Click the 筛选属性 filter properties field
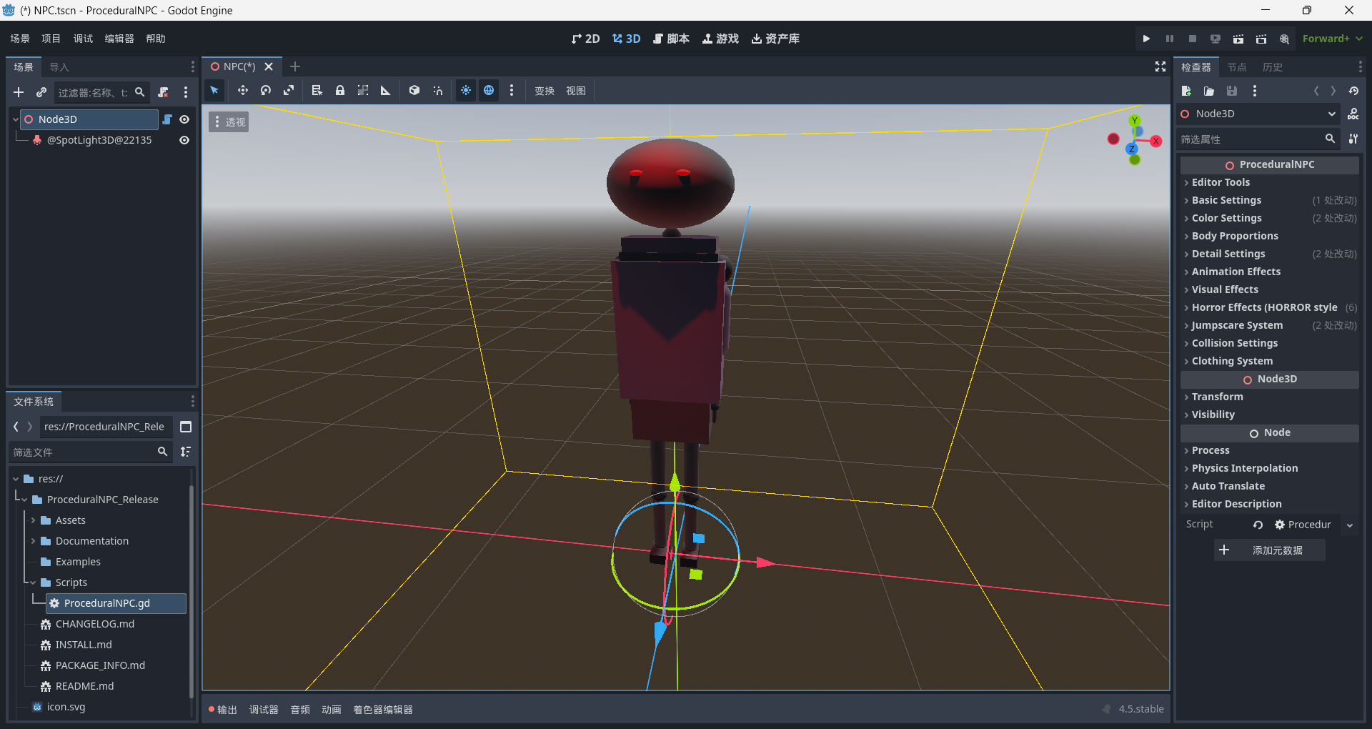This screenshot has height=729, width=1372. 1258,139
